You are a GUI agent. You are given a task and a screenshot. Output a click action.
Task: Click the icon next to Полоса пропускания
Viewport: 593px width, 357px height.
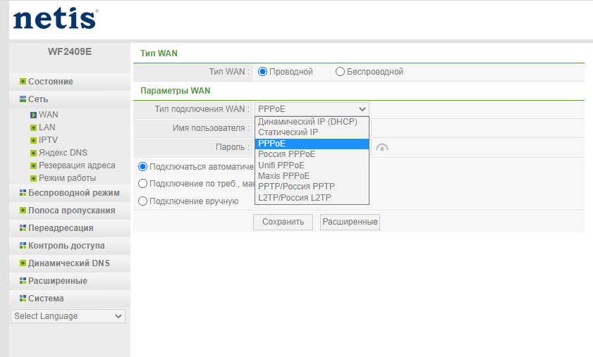[23, 211]
